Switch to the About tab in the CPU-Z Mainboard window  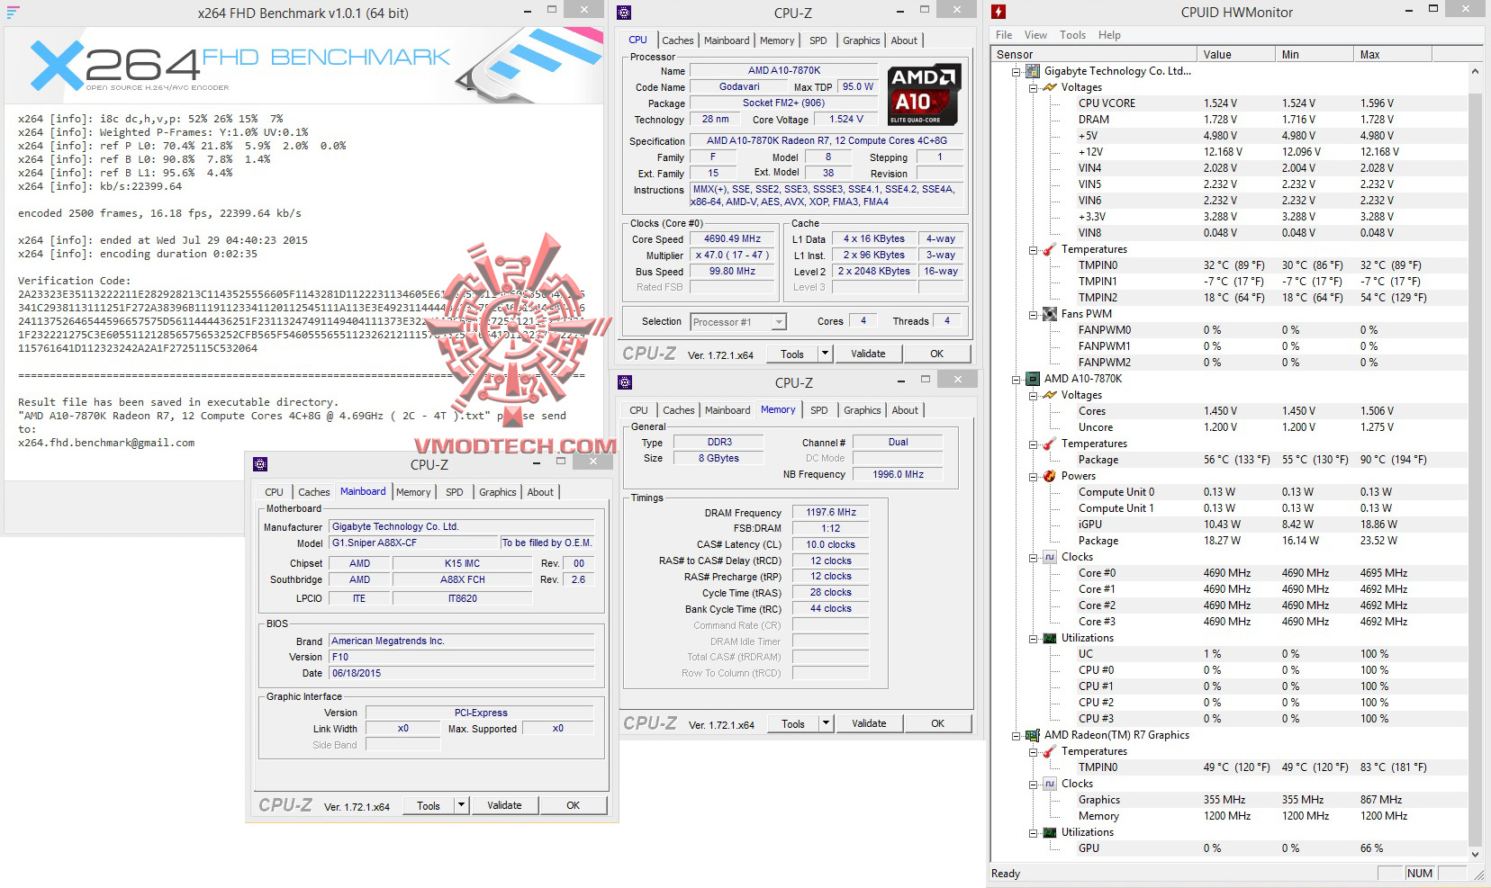tap(540, 492)
